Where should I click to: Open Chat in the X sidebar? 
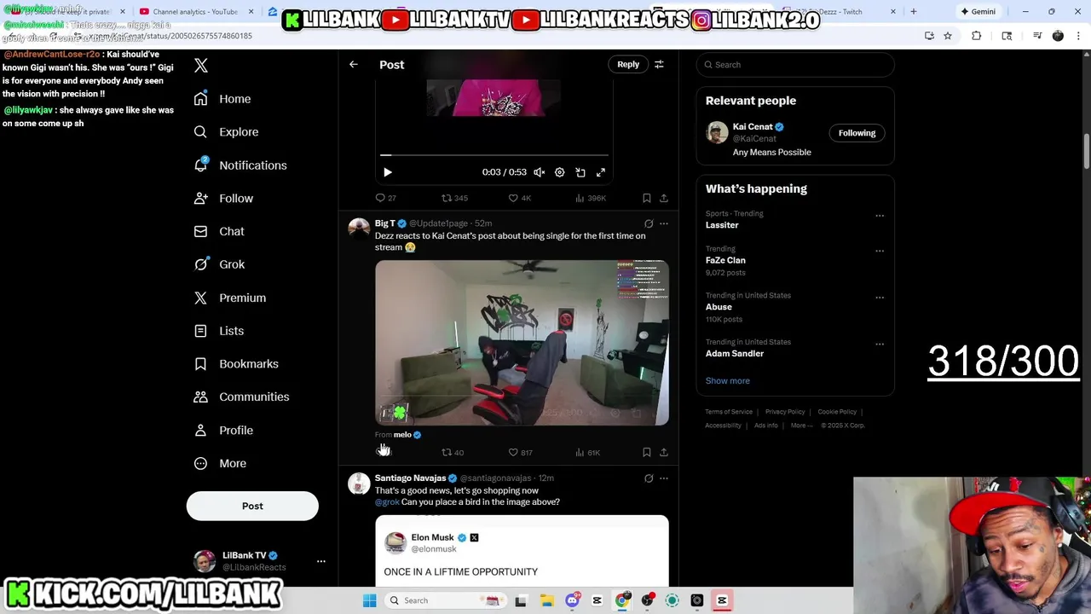pyautogui.click(x=219, y=231)
